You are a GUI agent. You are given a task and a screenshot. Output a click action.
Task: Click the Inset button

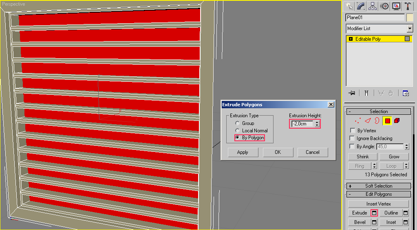(391, 222)
